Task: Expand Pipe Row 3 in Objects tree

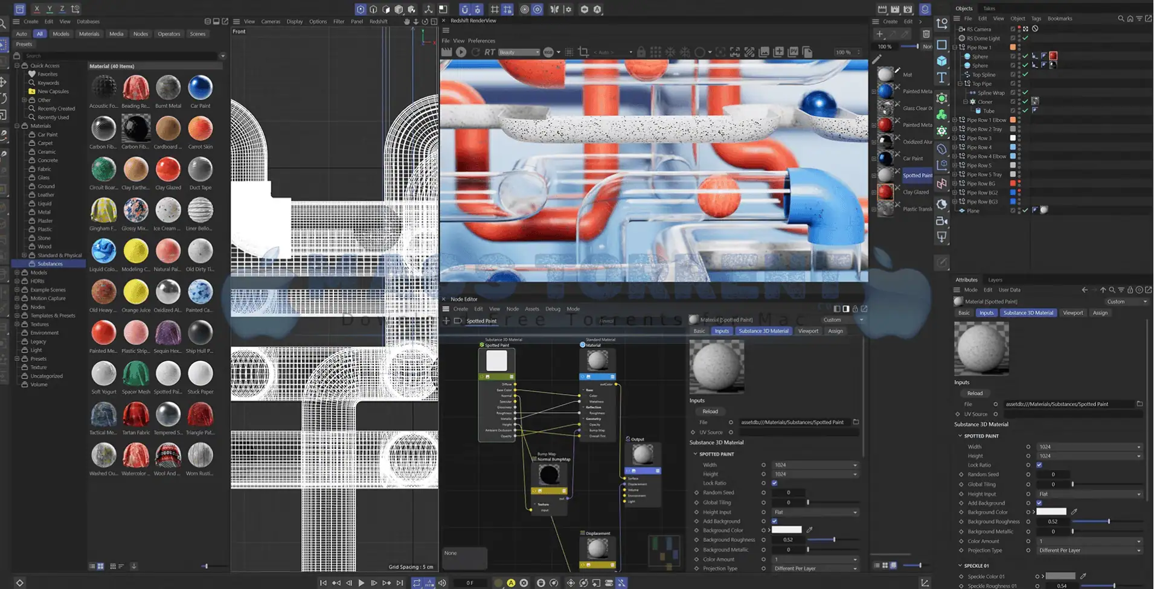Action: pyautogui.click(x=955, y=138)
